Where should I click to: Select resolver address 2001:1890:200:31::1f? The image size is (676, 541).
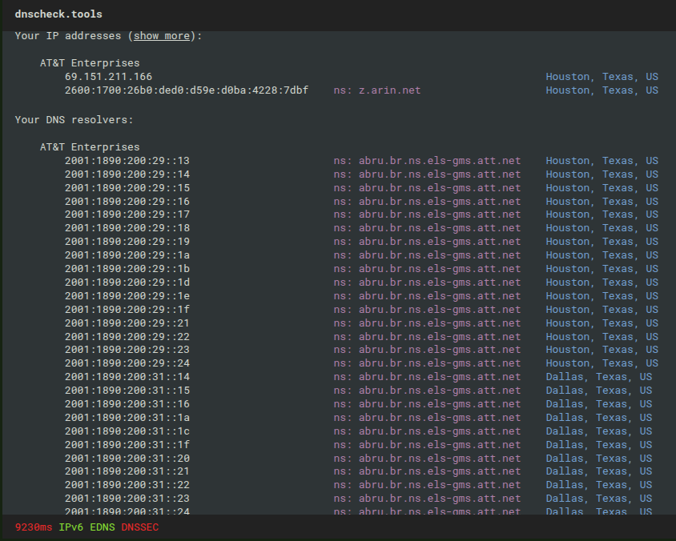pos(127,444)
